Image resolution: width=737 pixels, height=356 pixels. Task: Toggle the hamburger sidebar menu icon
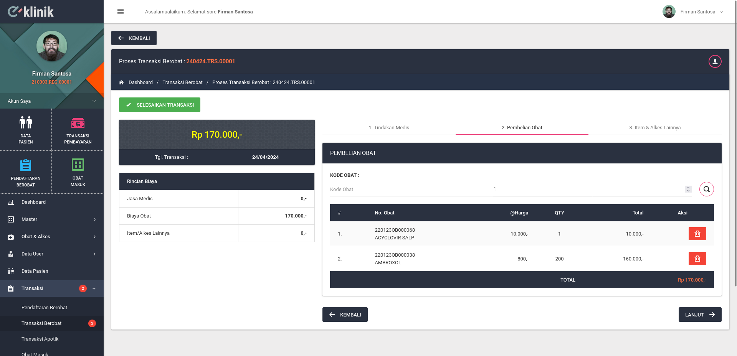click(x=121, y=12)
